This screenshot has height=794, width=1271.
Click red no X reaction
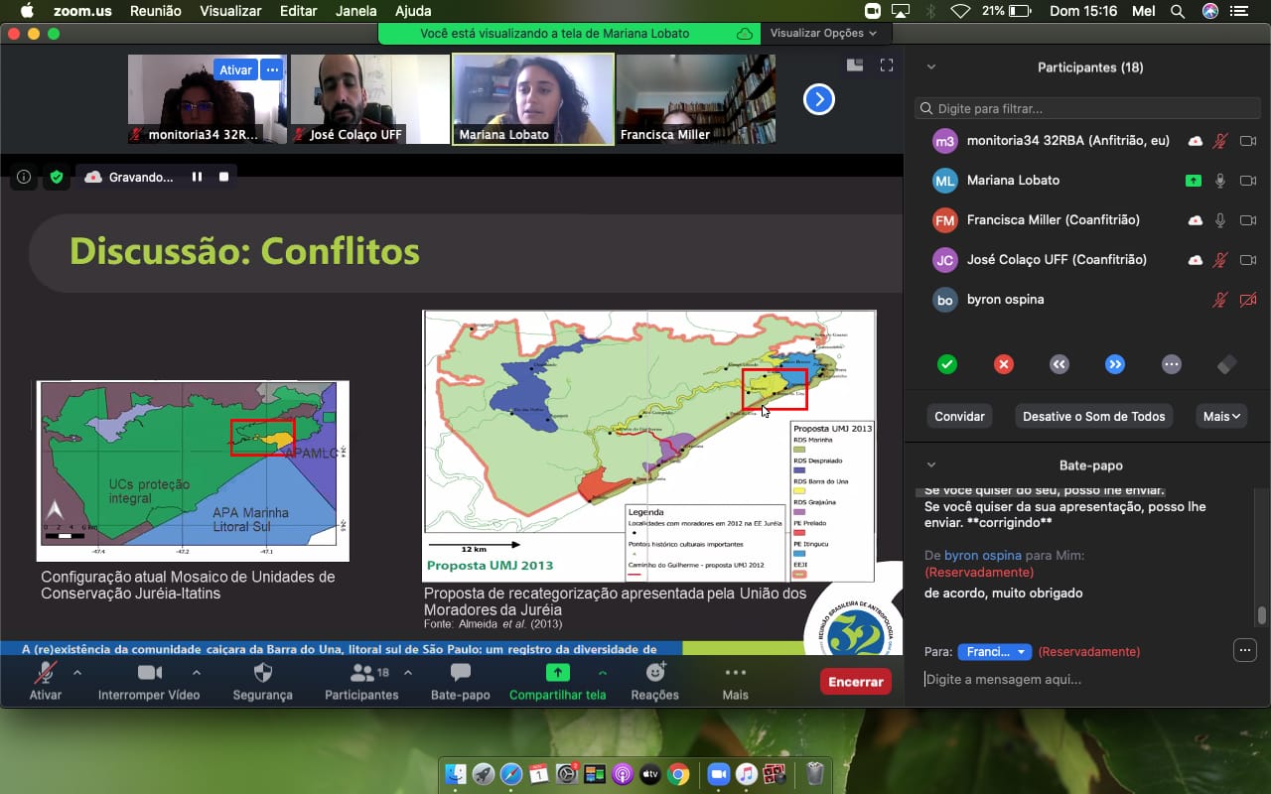click(1004, 364)
